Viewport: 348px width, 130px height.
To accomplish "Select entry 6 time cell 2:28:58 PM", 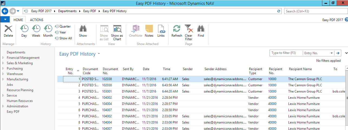I will (171, 110).
